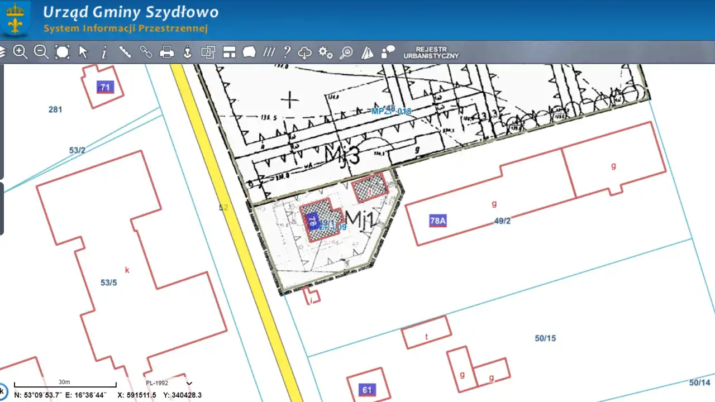715x402 pixels.
Task: Expand the PL-1992 coordinate system dropdown
Action: [x=189, y=383]
